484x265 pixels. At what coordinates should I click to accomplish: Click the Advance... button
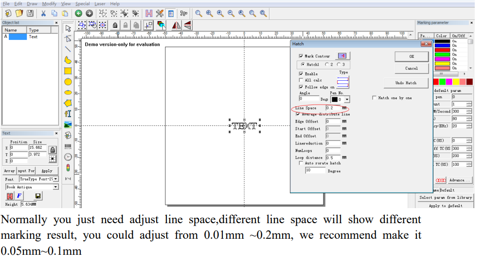[x=459, y=180]
